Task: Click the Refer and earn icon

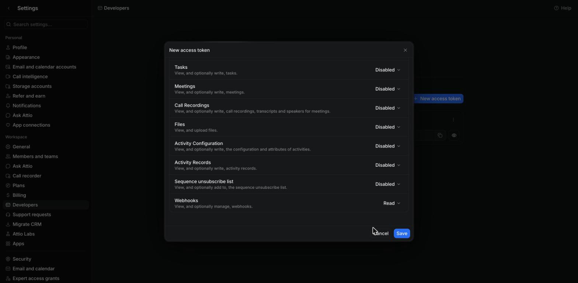Action: [8, 96]
